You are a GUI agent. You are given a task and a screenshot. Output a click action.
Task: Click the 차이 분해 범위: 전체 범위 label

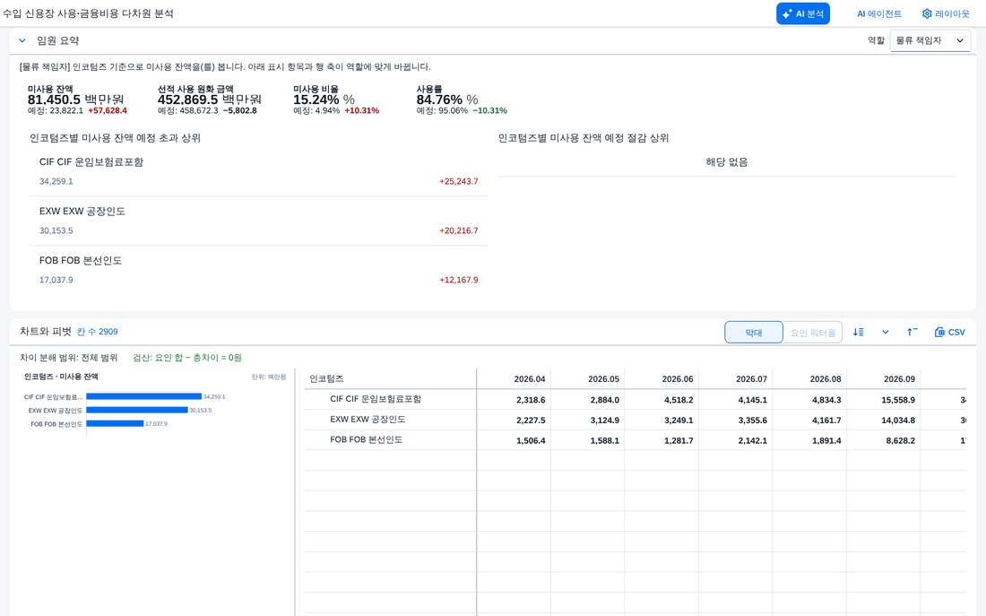(x=68, y=358)
